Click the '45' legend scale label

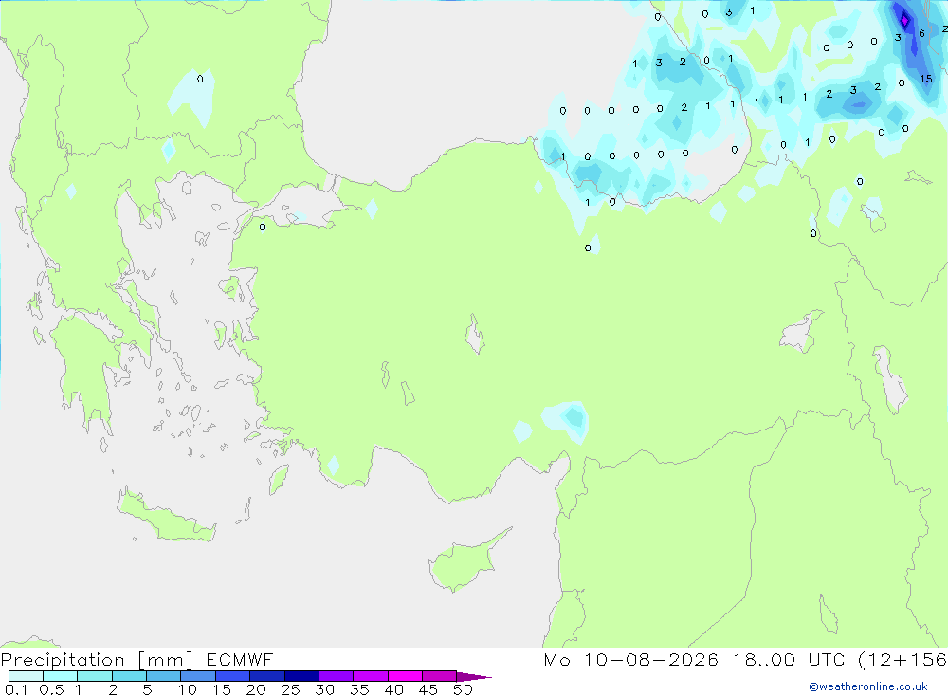point(428,689)
